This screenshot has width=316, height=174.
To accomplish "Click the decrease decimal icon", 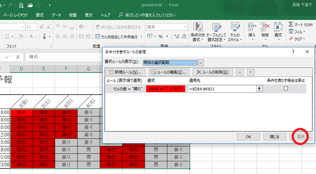I will [x=184, y=37].
